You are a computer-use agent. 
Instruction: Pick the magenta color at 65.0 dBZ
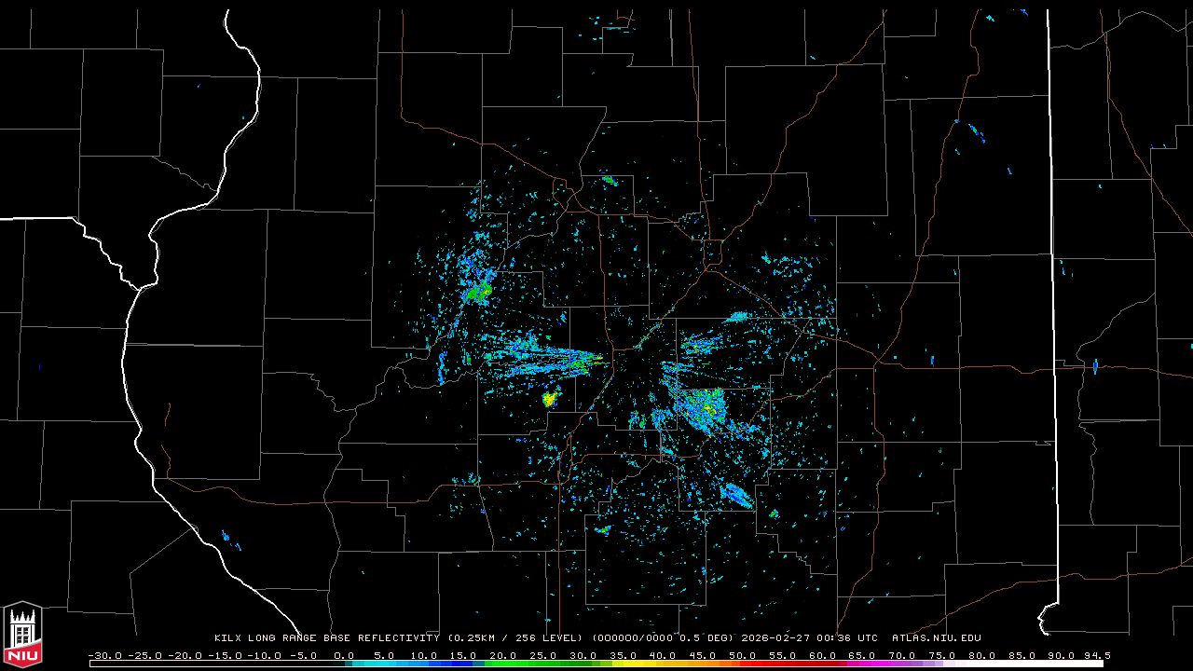click(x=862, y=664)
